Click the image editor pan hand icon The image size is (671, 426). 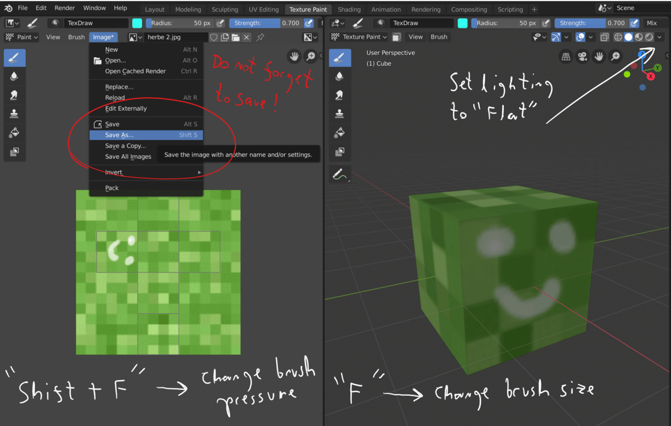295,56
